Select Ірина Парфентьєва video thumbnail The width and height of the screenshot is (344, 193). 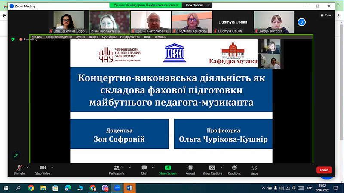pos(110,22)
